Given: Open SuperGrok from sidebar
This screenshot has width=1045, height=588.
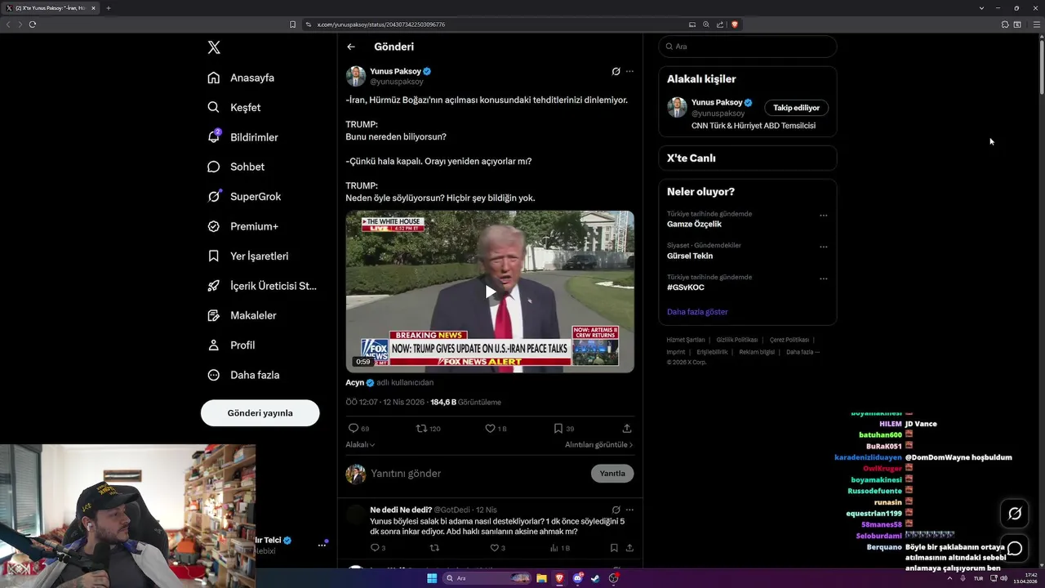Looking at the screenshot, I should pos(244,196).
